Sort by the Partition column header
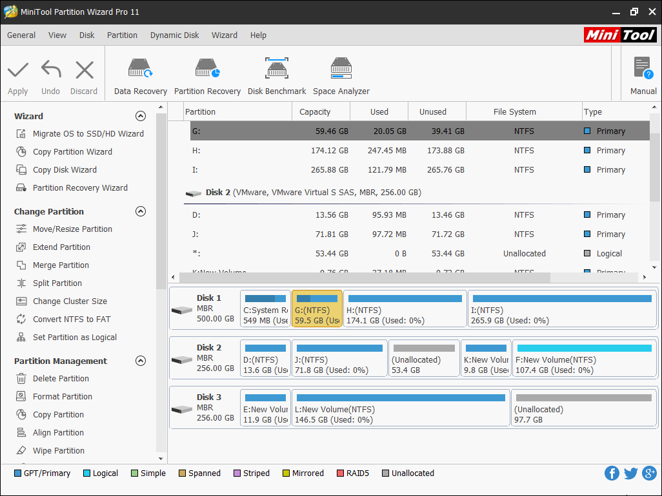 [237, 111]
